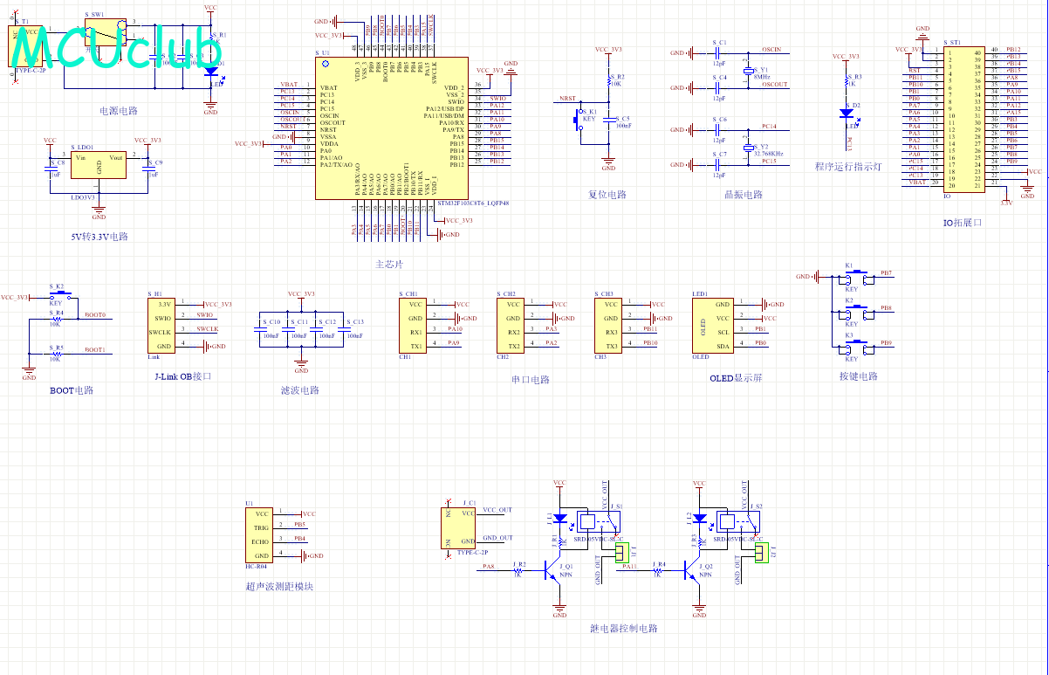Click the K1 push button on PB7
This screenshot has height=675, width=1049.
pyautogui.click(x=855, y=277)
